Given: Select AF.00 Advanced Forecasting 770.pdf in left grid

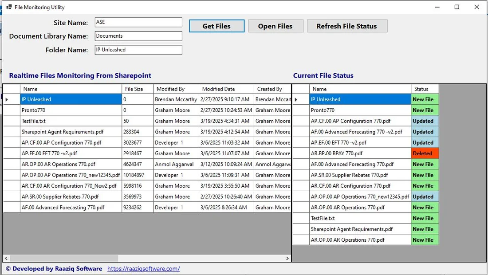Looking at the screenshot, I should pyautogui.click(x=71, y=208).
